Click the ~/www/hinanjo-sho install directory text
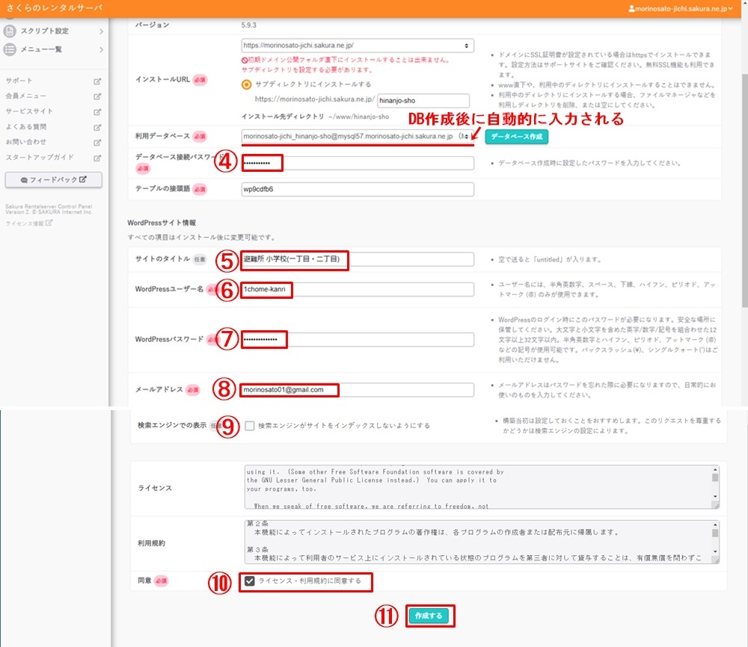748x647 pixels. (x=359, y=117)
